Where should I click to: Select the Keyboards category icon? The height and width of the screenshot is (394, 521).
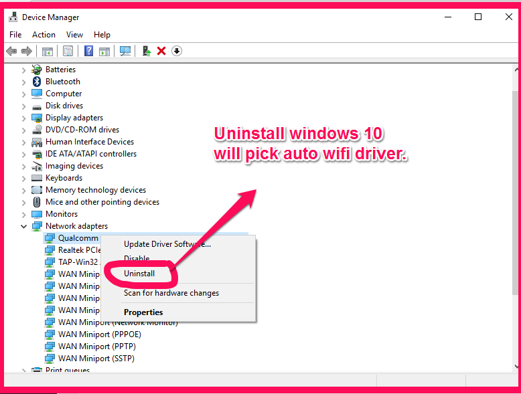[37, 178]
